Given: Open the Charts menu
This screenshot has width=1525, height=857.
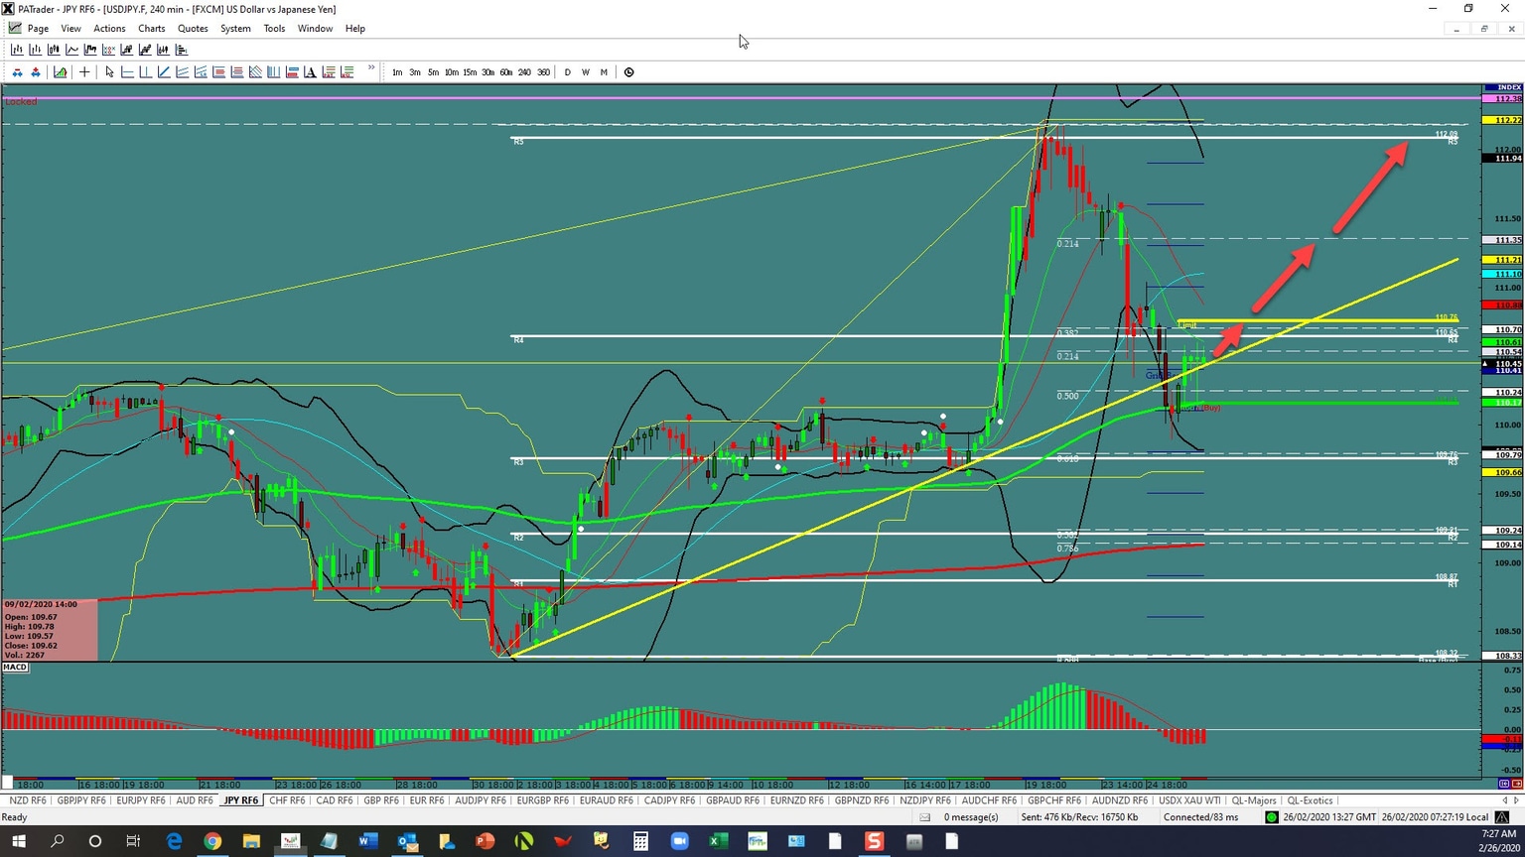Looking at the screenshot, I should (x=151, y=28).
